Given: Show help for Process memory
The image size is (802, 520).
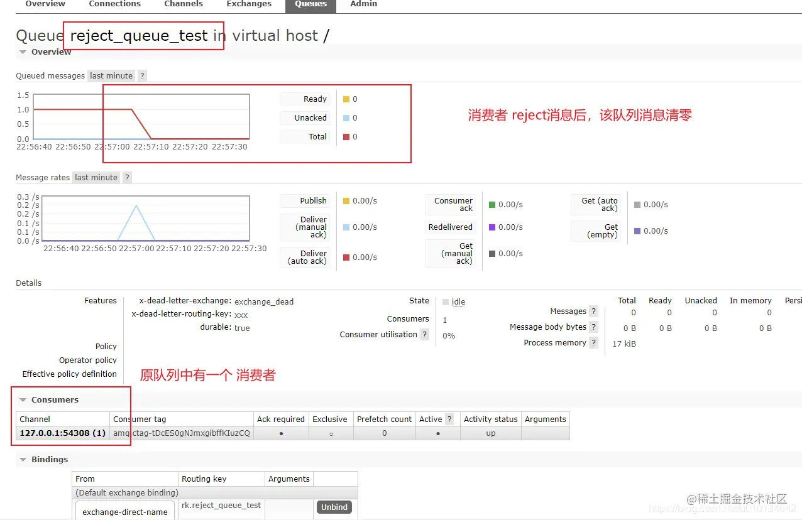Looking at the screenshot, I should pos(593,343).
